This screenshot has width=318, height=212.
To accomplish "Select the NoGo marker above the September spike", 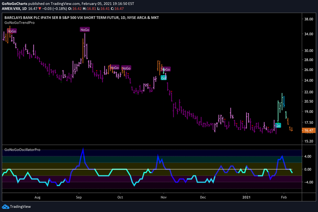I will click(85, 30).
